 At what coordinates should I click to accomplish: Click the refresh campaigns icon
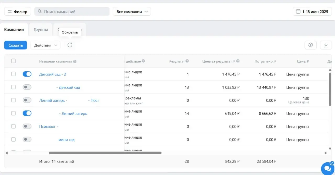pyautogui.click(x=70, y=45)
